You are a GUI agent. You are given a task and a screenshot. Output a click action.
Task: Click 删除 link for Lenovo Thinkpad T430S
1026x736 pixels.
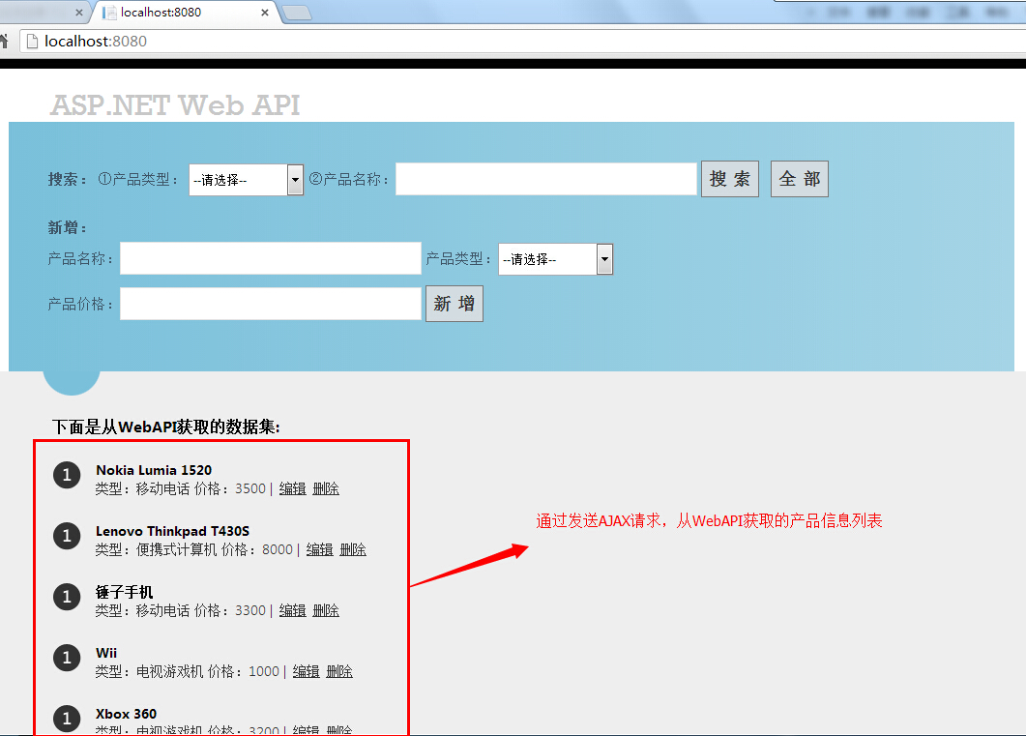click(x=353, y=549)
